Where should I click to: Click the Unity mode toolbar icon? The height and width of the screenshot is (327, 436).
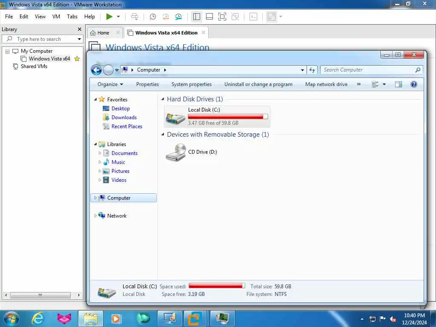pyautogui.click(x=235, y=17)
